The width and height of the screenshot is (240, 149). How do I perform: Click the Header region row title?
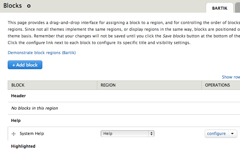point(18,96)
